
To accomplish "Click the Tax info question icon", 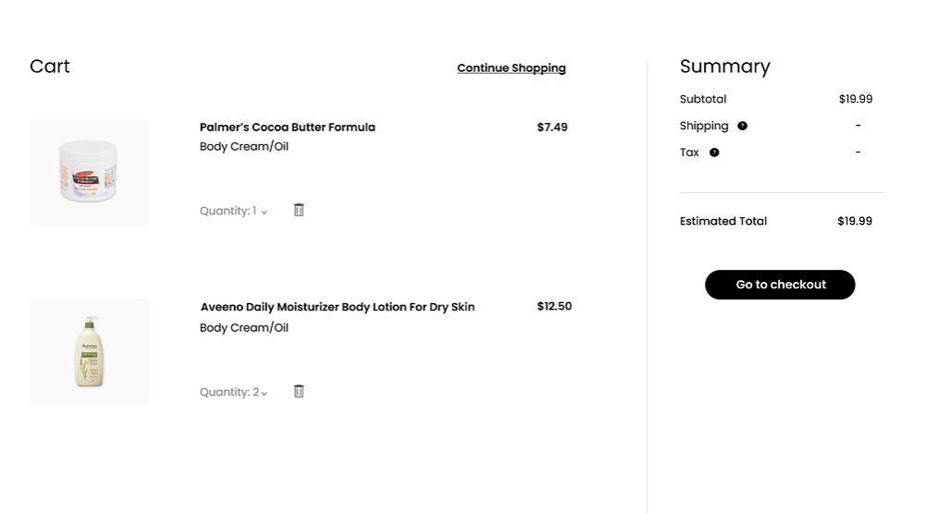I will coord(714,153).
